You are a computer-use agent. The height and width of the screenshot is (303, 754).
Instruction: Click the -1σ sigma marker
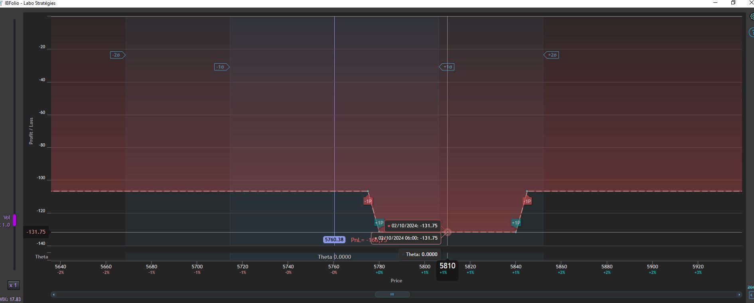[222, 67]
